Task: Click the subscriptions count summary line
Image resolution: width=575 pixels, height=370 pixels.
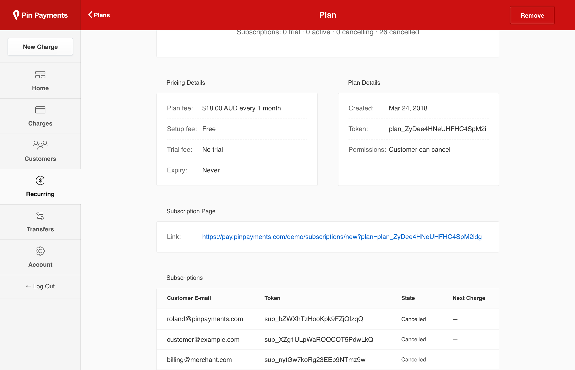Action: pyautogui.click(x=328, y=33)
